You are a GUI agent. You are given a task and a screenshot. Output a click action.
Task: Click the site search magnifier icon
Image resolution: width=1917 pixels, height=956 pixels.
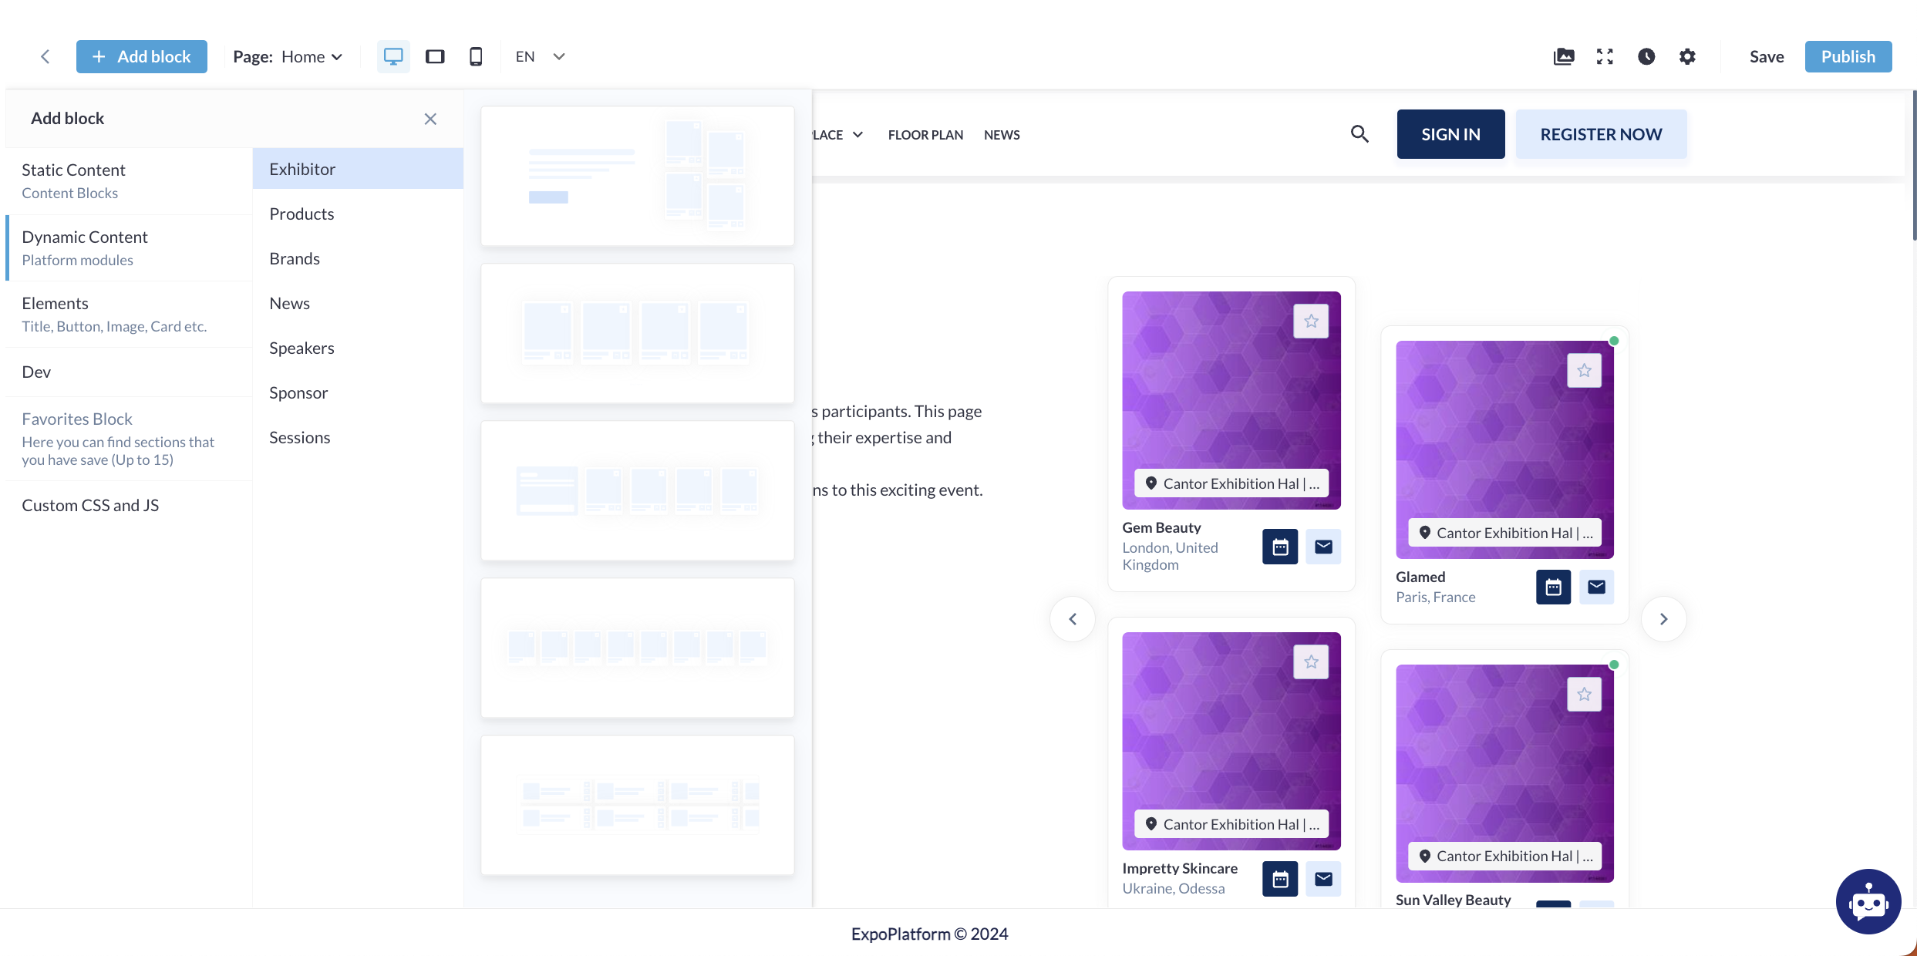[1359, 134]
